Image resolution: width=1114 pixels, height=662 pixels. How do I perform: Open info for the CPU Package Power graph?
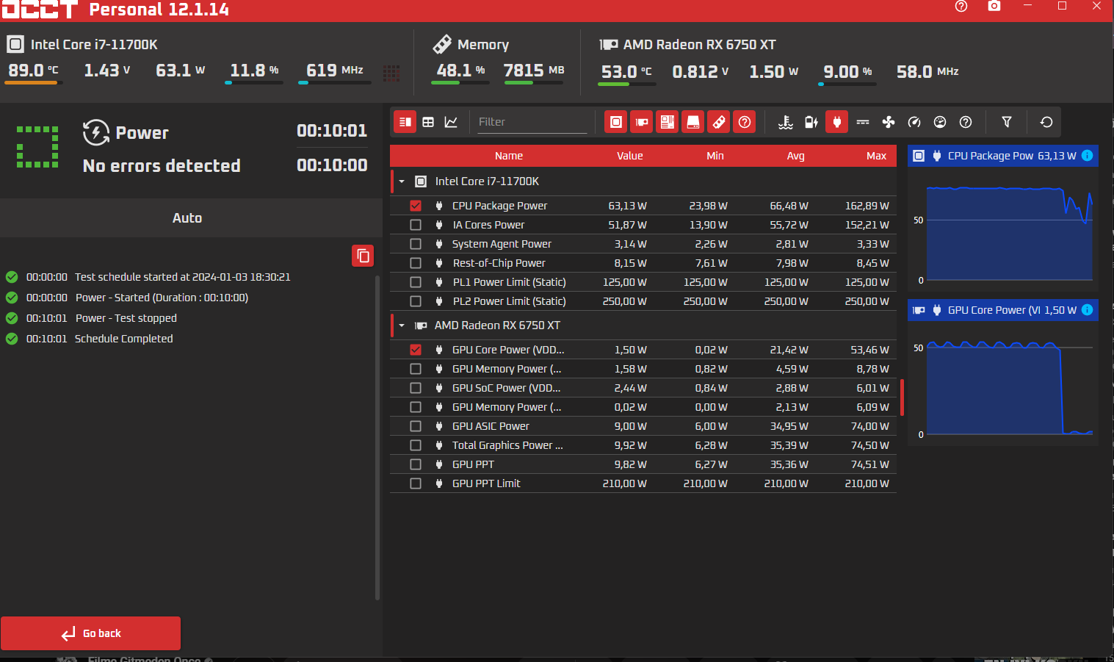(x=1088, y=156)
